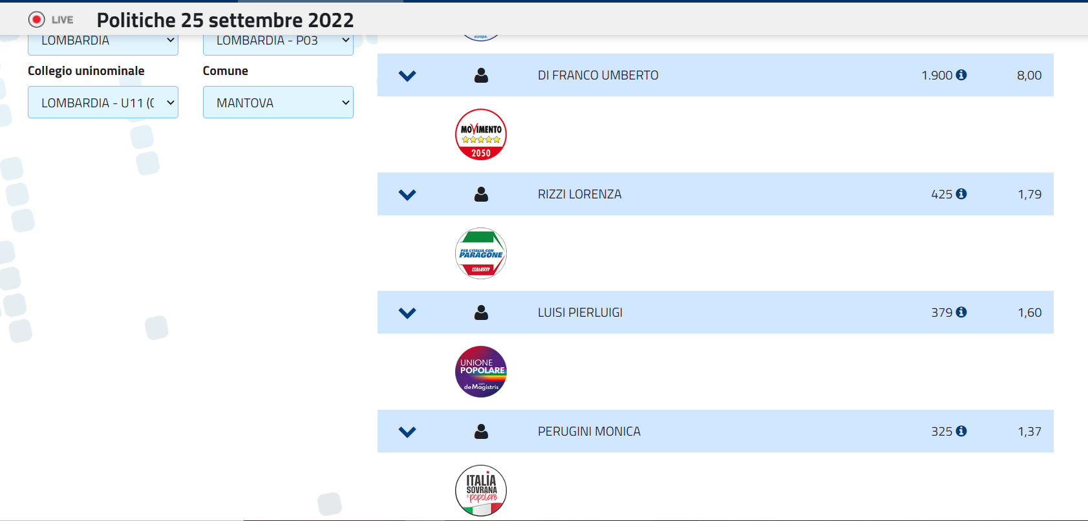Expand Perugini Monica candidate details
1088x521 pixels.
click(x=407, y=432)
